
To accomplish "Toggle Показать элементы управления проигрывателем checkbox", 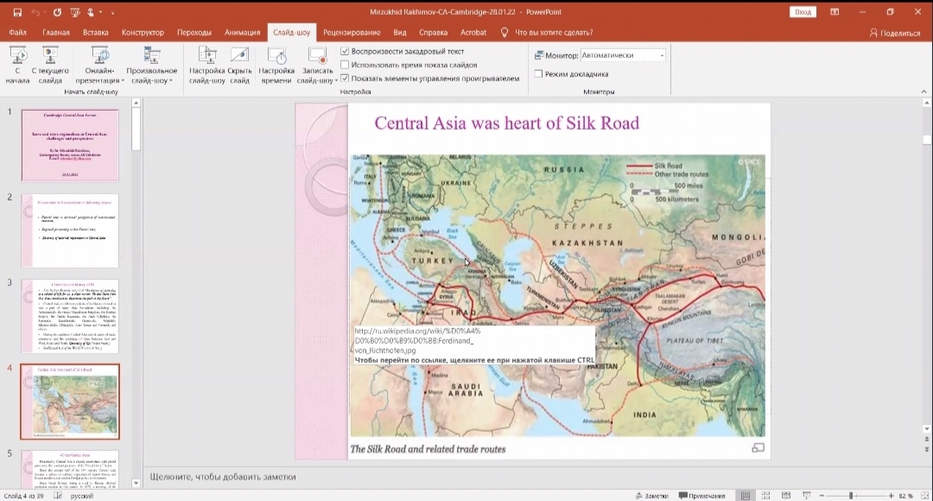I will (345, 78).
